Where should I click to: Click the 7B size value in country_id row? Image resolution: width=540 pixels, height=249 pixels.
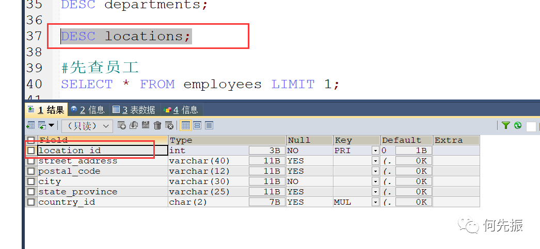(x=267, y=202)
